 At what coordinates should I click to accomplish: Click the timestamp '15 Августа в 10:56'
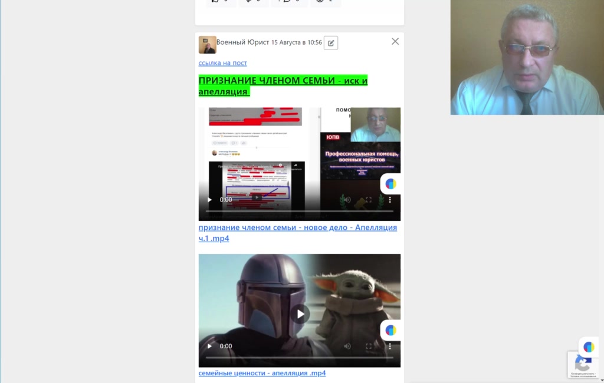pos(297,42)
